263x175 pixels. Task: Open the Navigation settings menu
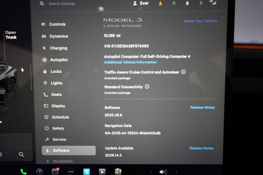(x=59, y=161)
